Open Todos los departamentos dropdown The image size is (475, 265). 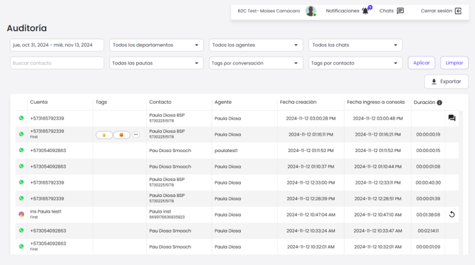[x=156, y=45]
